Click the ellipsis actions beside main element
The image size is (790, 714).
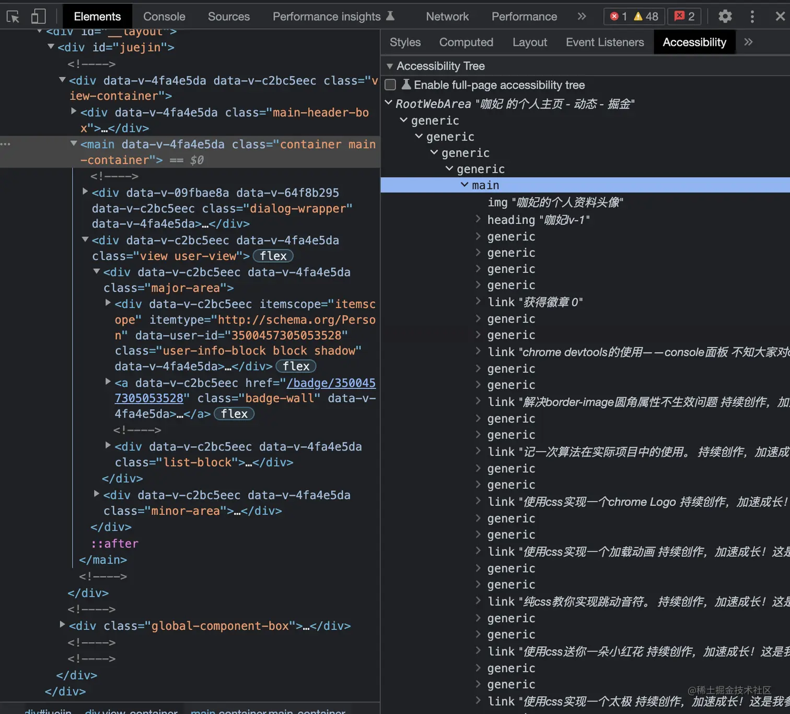pos(6,144)
